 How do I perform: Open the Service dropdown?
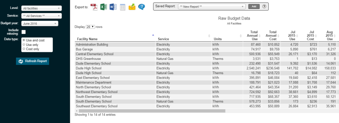(x=42, y=16)
